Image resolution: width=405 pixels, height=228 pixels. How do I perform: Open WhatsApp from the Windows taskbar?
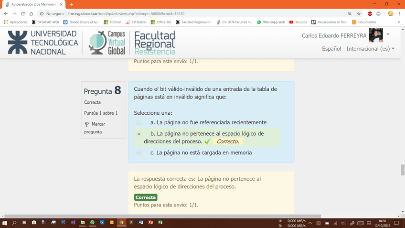coord(93,223)
